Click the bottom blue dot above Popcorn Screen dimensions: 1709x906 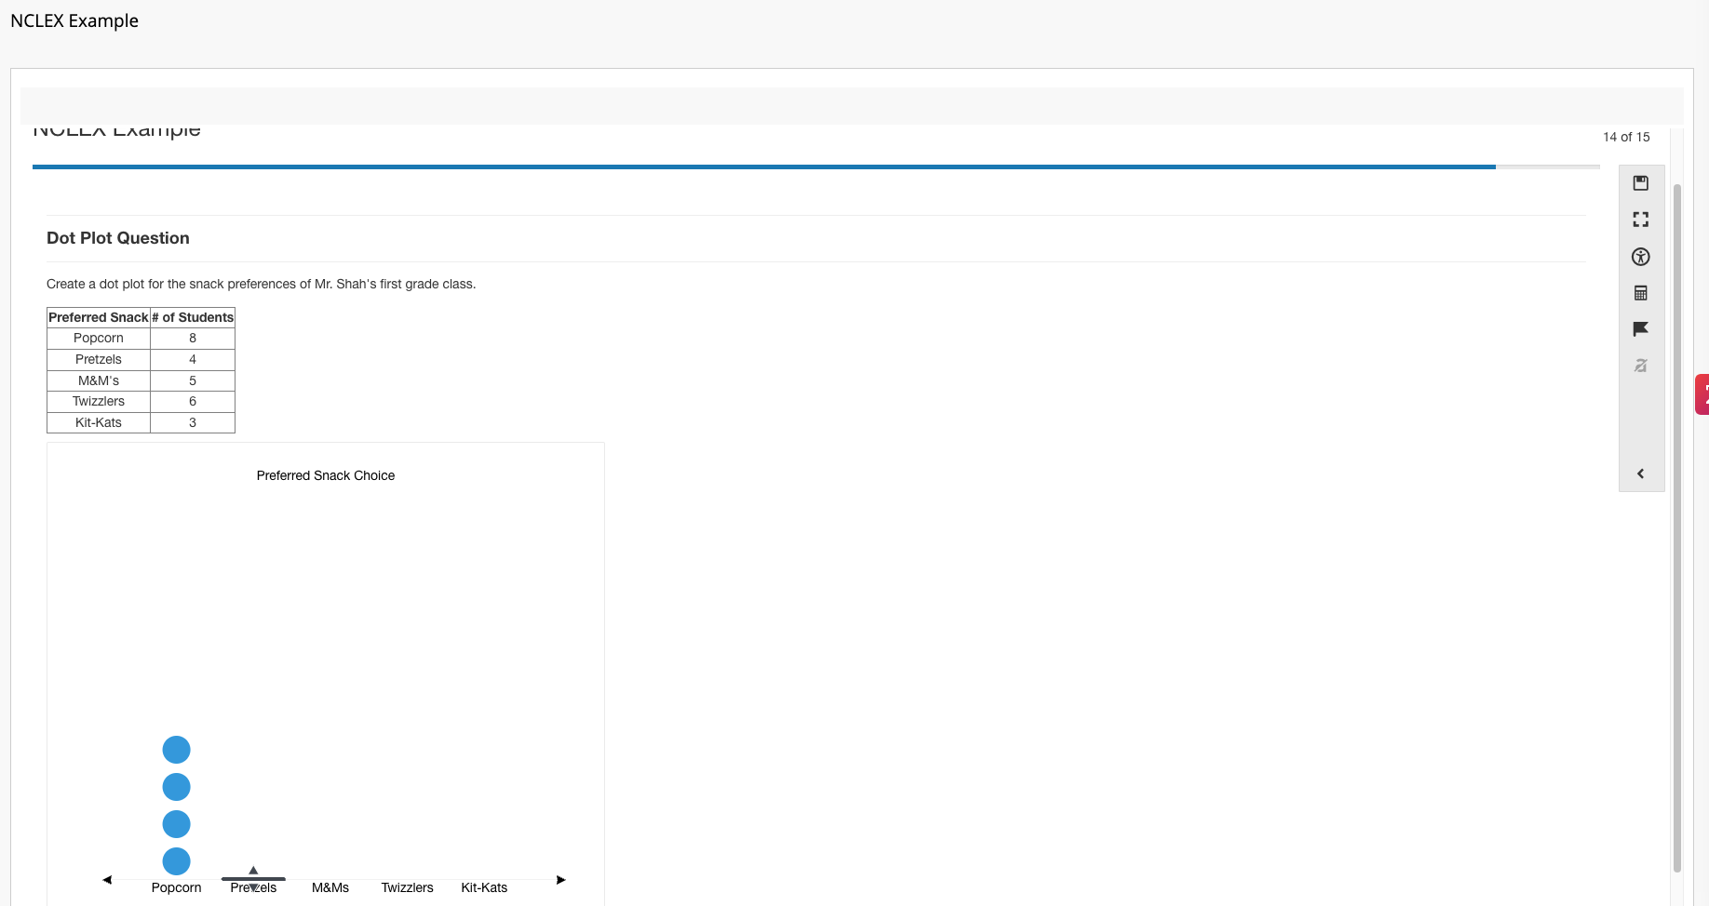pos(176,861)
